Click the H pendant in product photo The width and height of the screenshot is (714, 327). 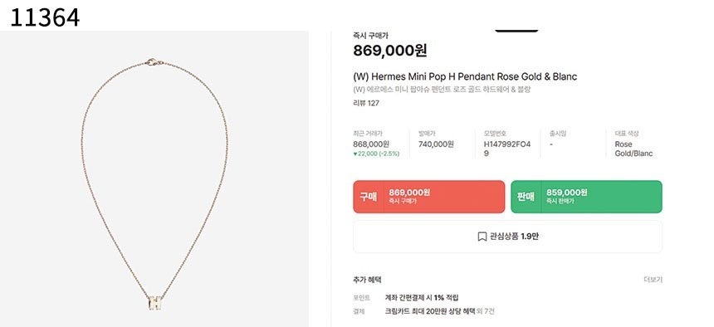point(154,302)
